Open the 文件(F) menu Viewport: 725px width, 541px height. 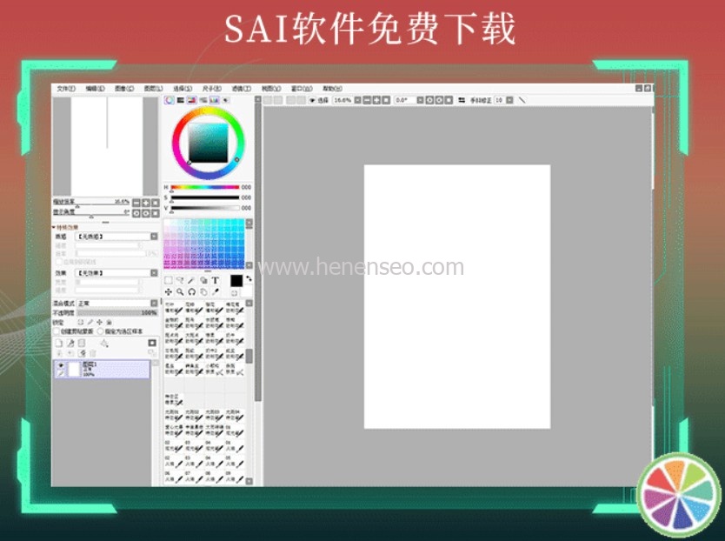[66, 89]
